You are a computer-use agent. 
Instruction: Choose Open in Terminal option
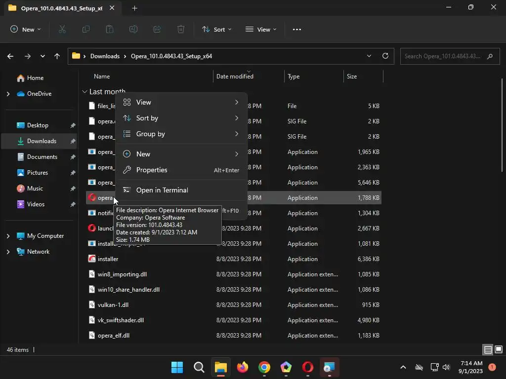click(x=181, y=190)
